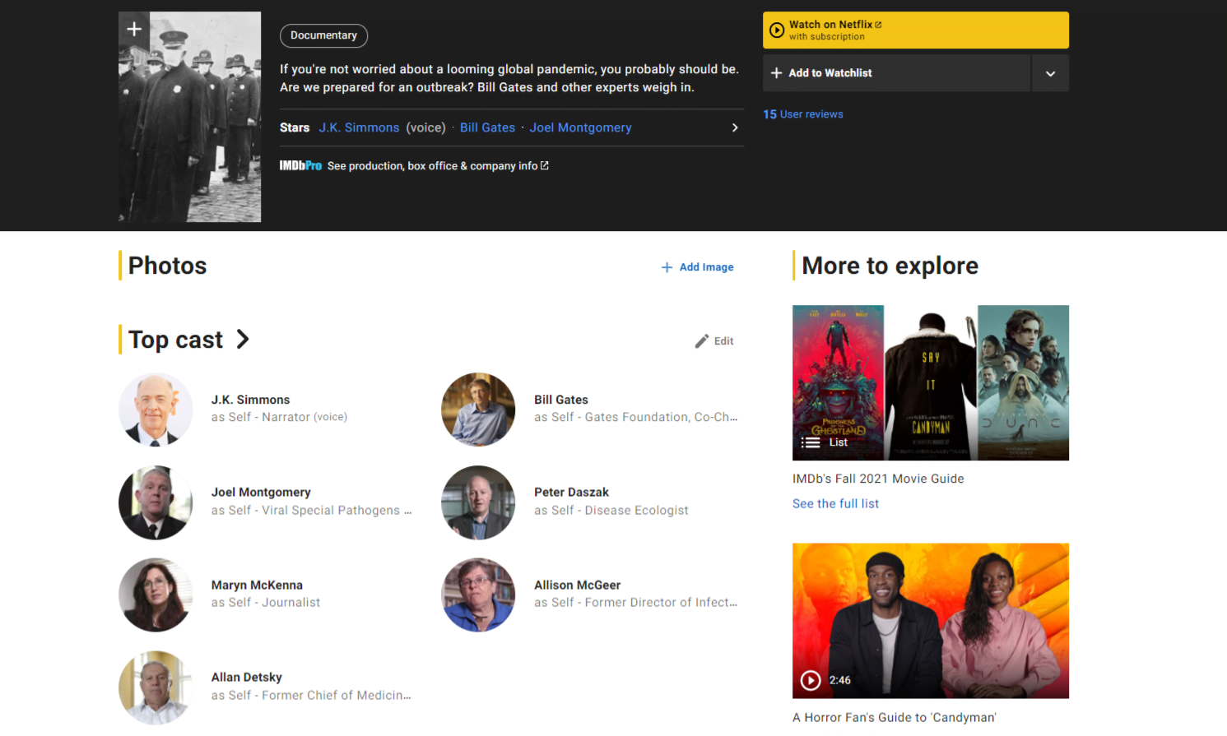The width and height of the screenshot is (1227, 736).
Task: Click 'as Self - Disease Ecologist' text
Action: click(x=611, y=510)
